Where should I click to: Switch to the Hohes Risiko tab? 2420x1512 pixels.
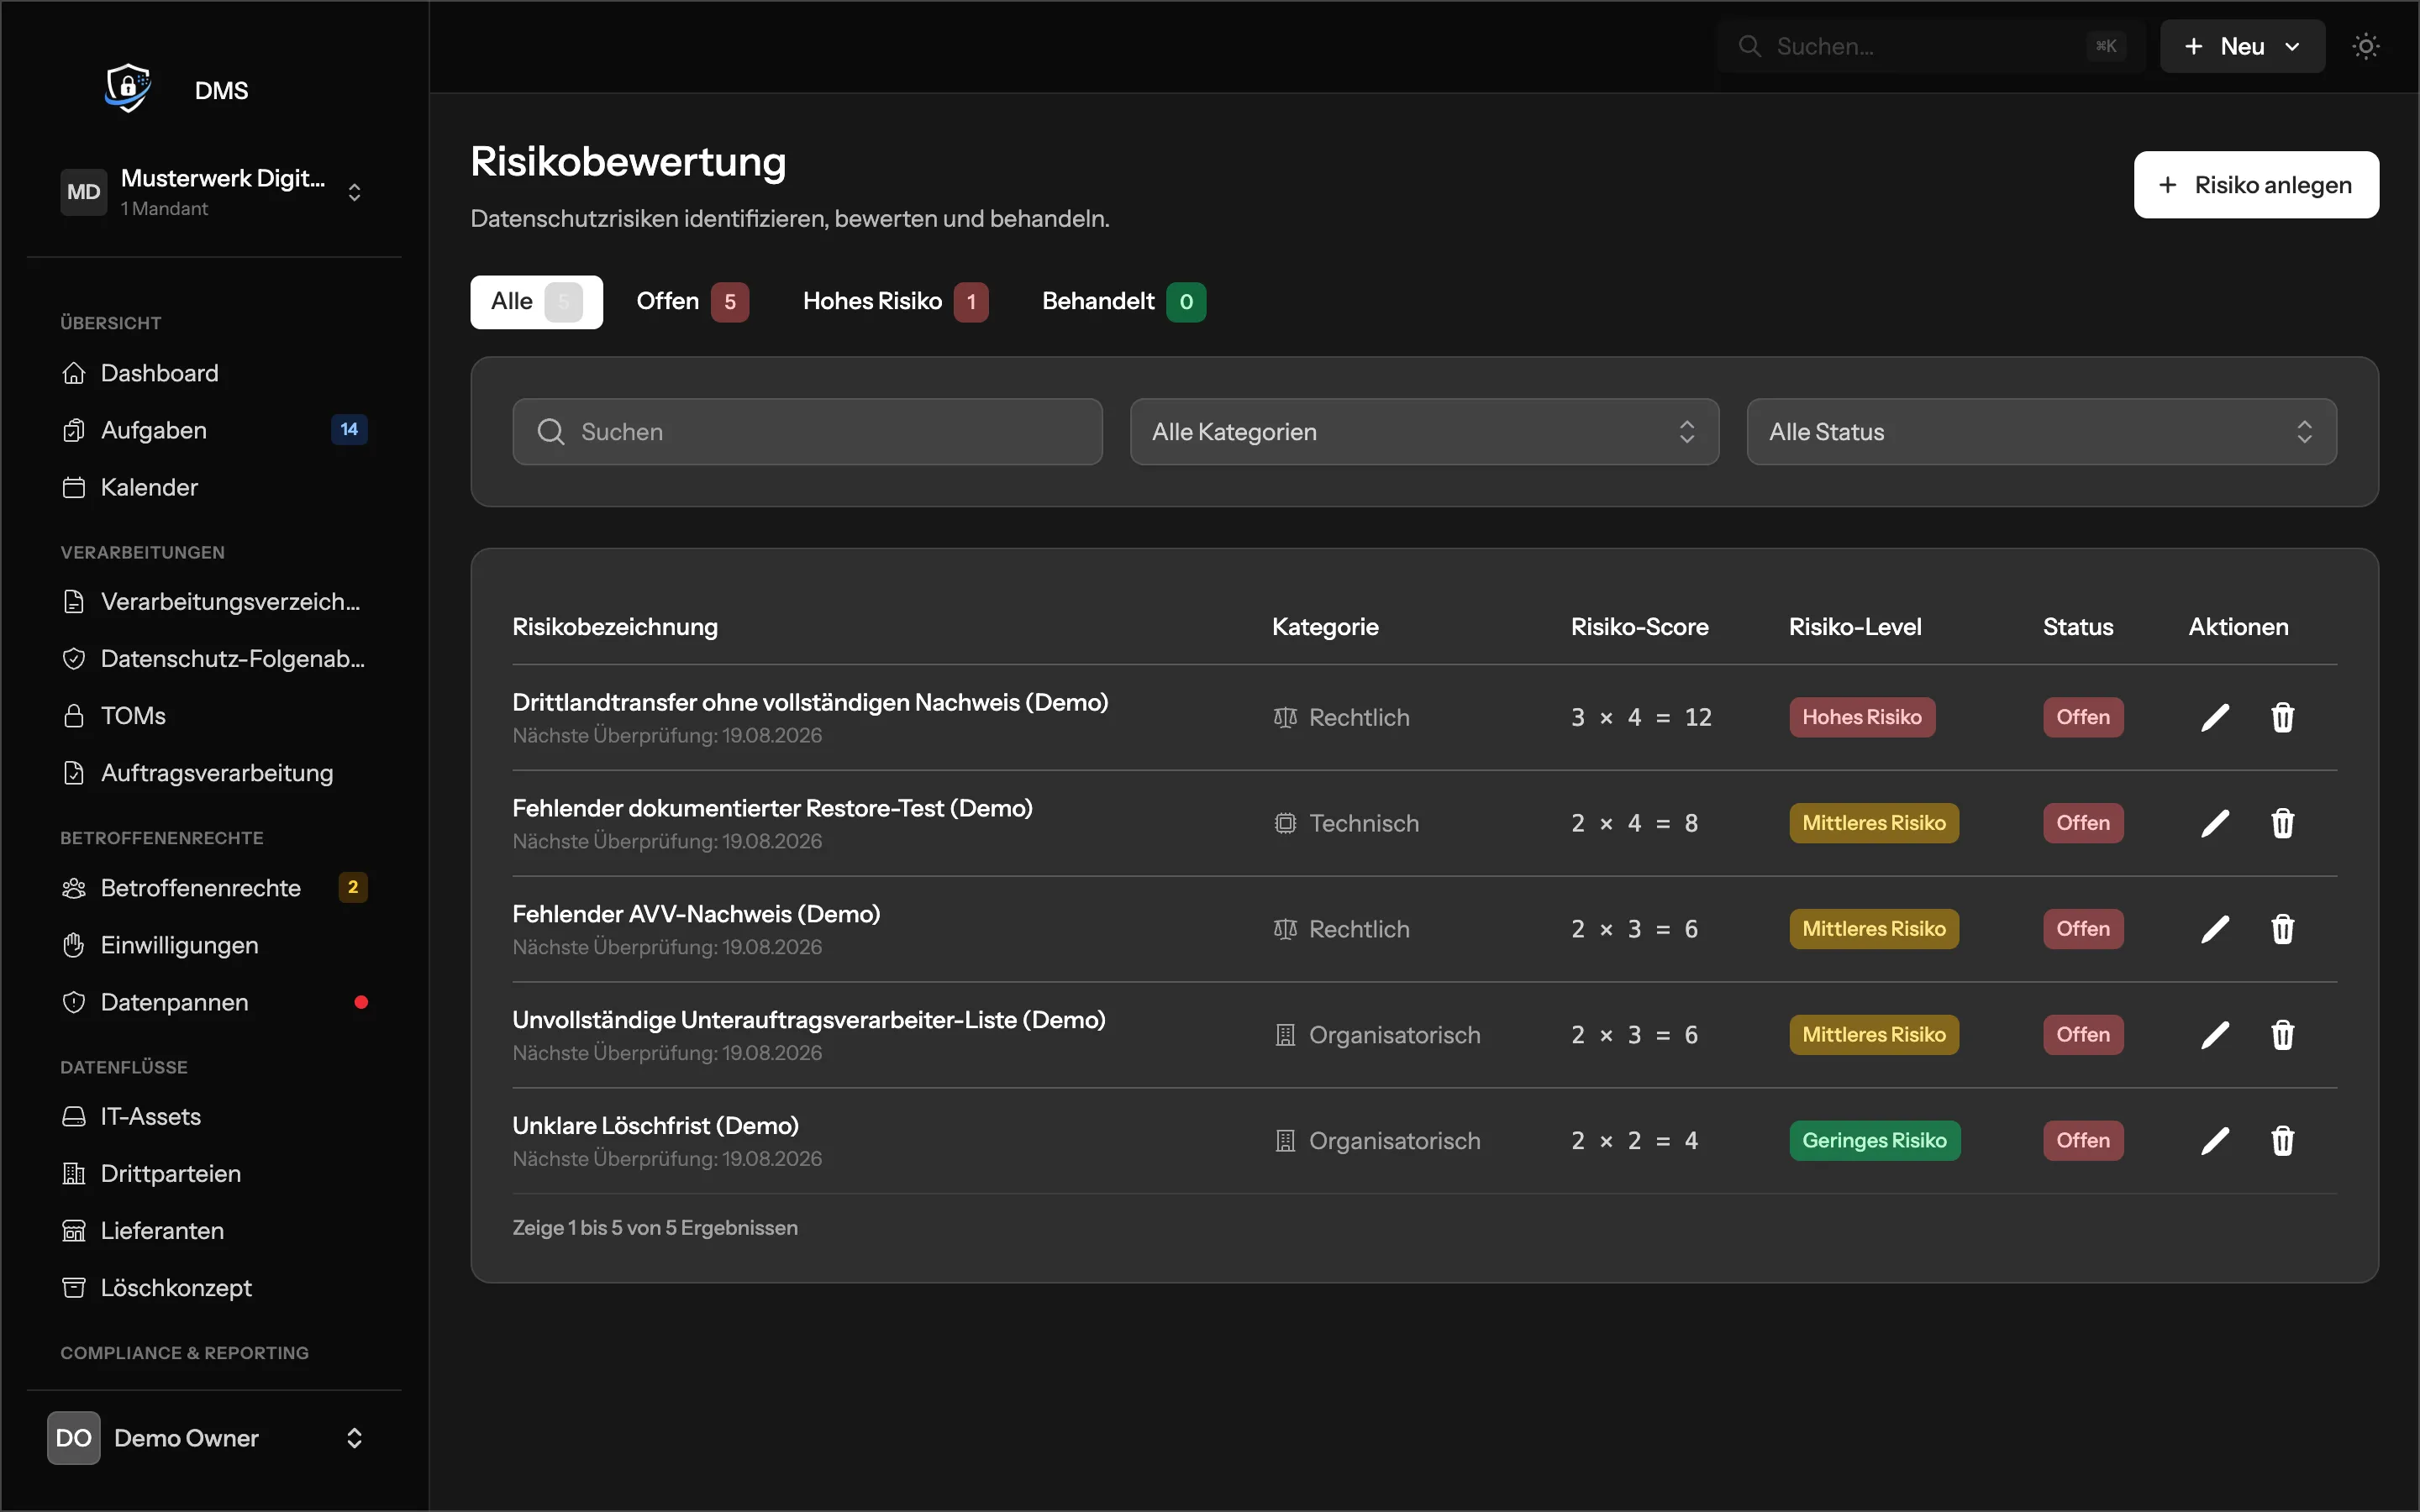point(895,301)
